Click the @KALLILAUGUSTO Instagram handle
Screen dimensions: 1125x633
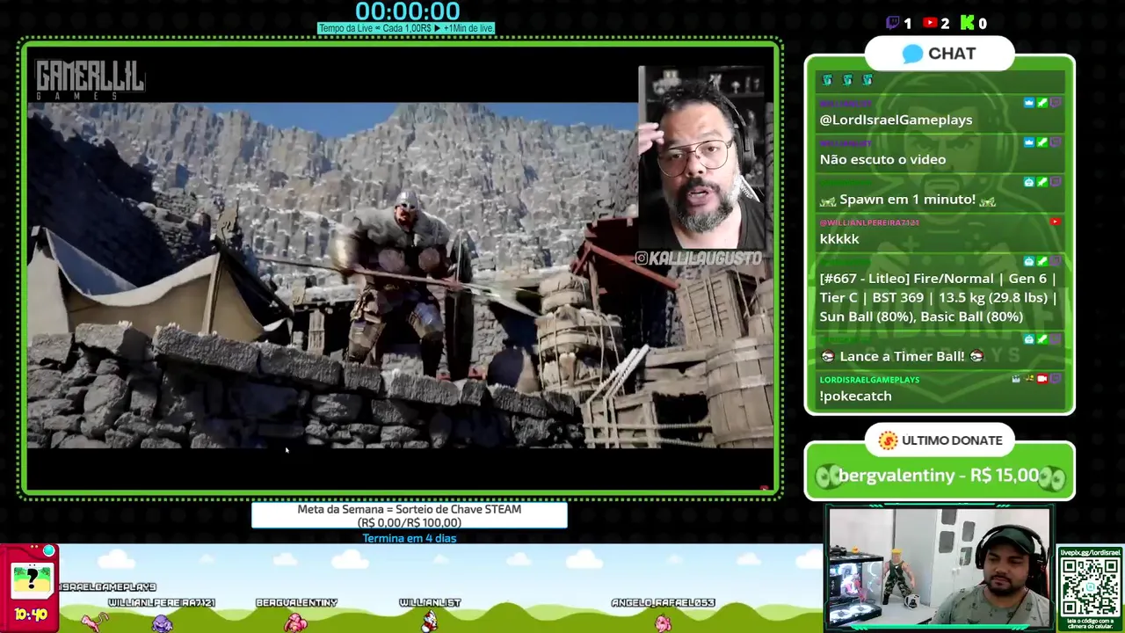click(x=705, y=258)
